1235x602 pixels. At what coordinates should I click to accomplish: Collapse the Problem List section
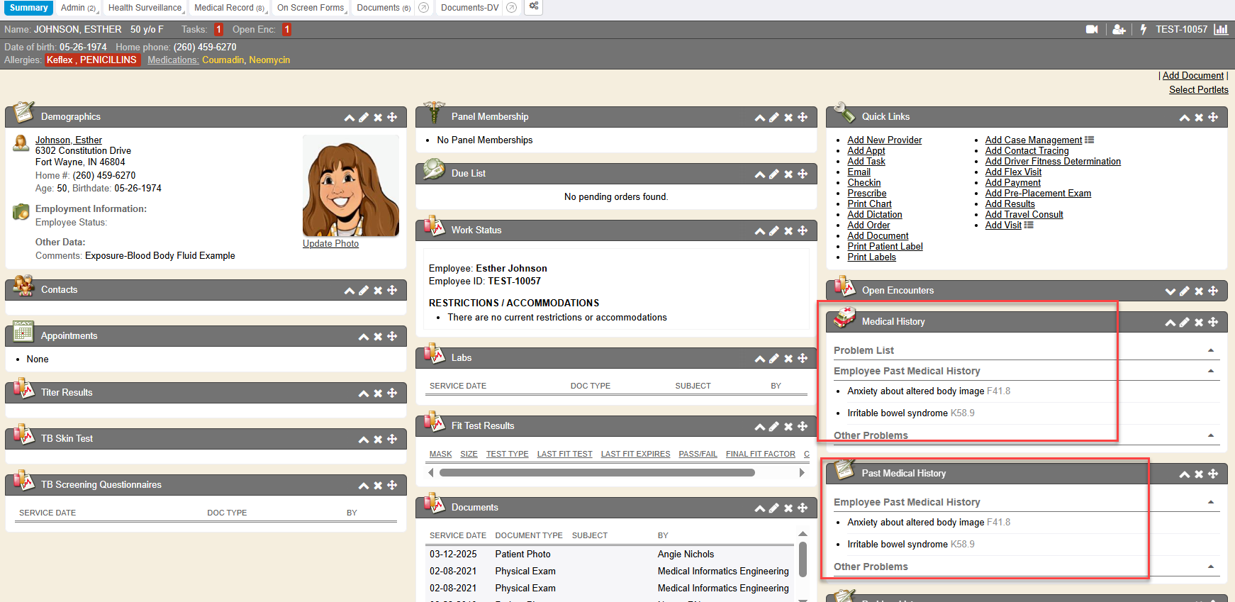point(1210,350)
